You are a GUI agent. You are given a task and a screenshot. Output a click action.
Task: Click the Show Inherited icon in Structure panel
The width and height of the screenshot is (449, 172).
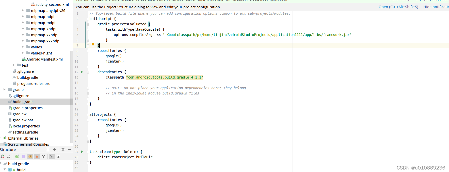(x=17, y=157)
